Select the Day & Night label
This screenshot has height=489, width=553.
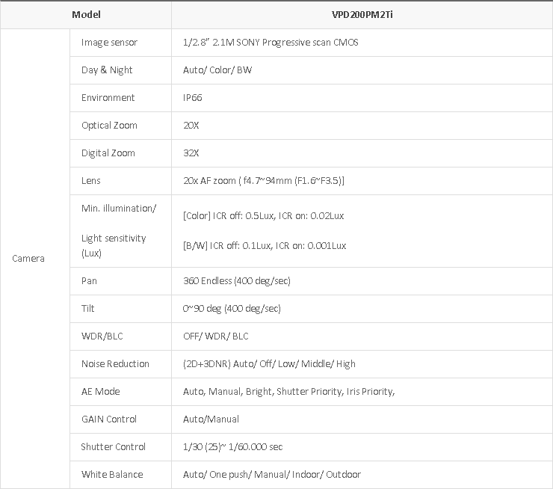tap(107, 70)
